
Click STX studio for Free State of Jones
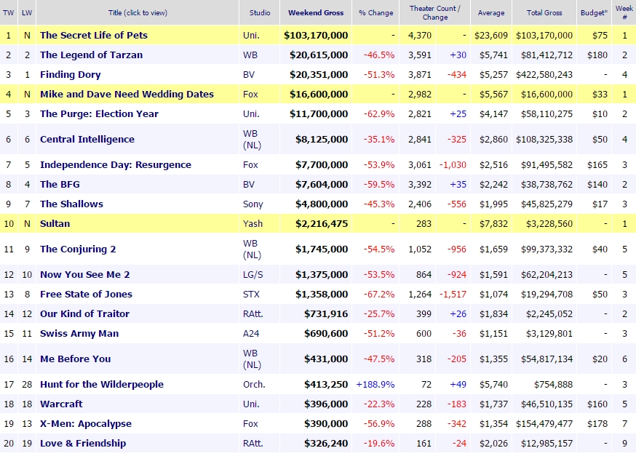tap(251, 295)
